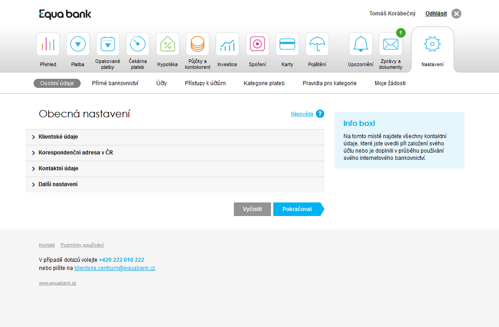This screenshot has width=499, height=327.
Task: Expand the Kontaktní údaje section
Action: [x=58, y=168]
